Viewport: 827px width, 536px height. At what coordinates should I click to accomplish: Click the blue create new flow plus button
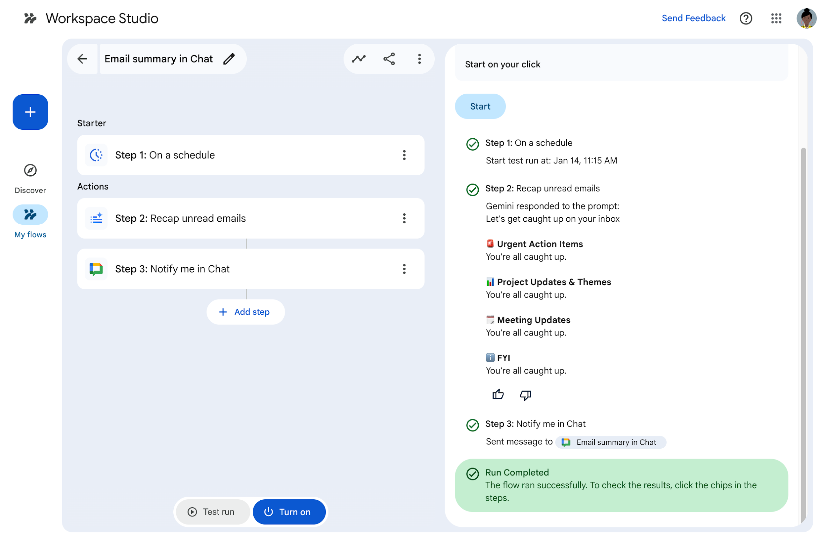(30, 112)
